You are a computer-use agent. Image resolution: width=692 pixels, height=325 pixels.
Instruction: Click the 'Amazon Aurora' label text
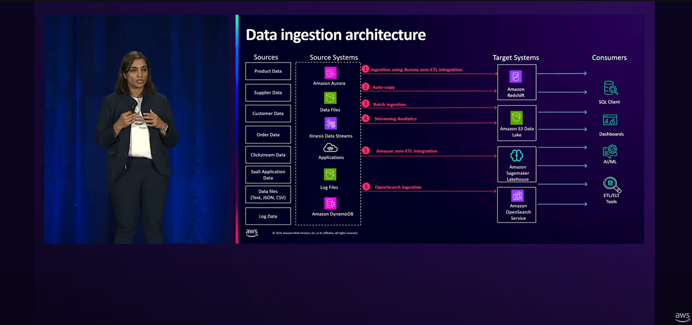(329, 83)
